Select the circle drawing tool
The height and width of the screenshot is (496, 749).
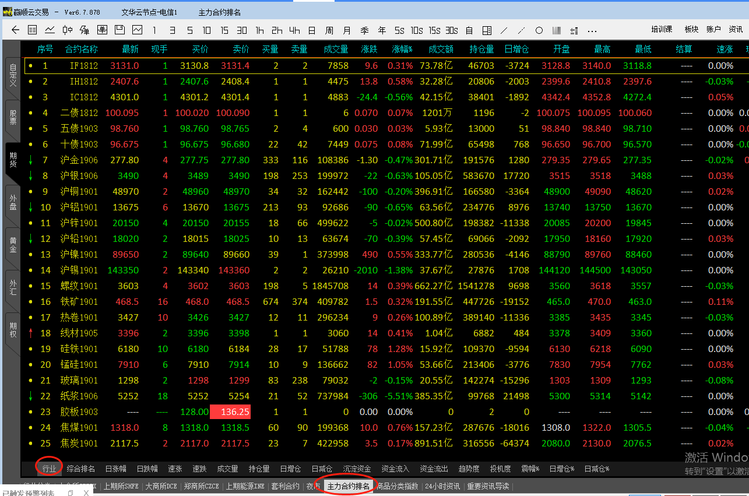click(x=539, y=30)
